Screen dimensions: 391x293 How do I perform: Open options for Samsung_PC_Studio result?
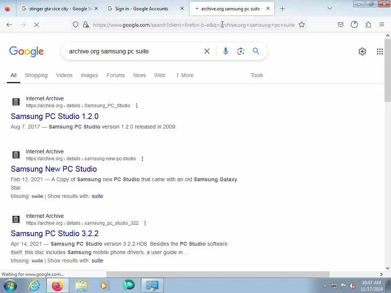click(137, 106)
